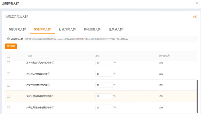The width and height of the screenshot is (201, 114).
Task: Click the 自定义组合人群 panel icon
Action: 7,16
